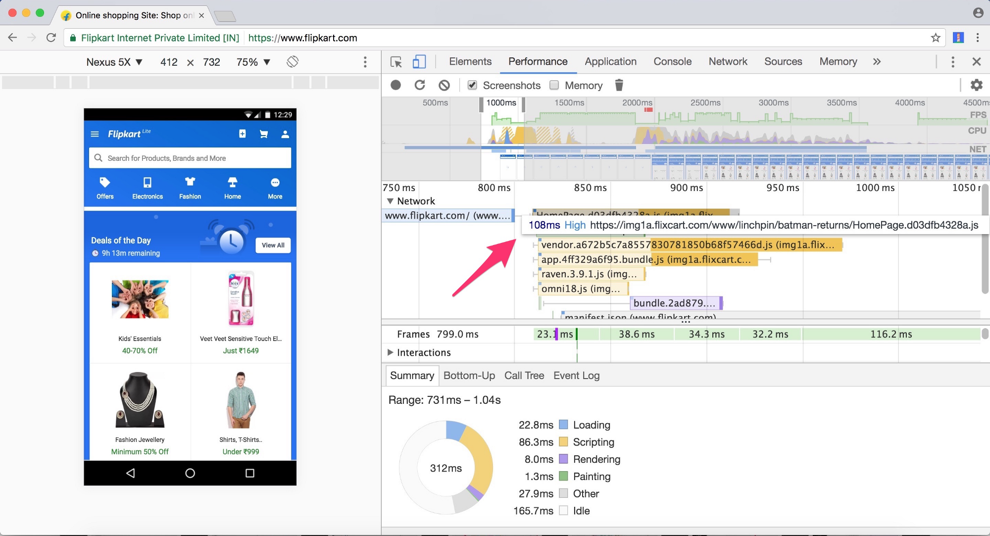
Task: Click the rotate device icon
Action: click(293, 62)
